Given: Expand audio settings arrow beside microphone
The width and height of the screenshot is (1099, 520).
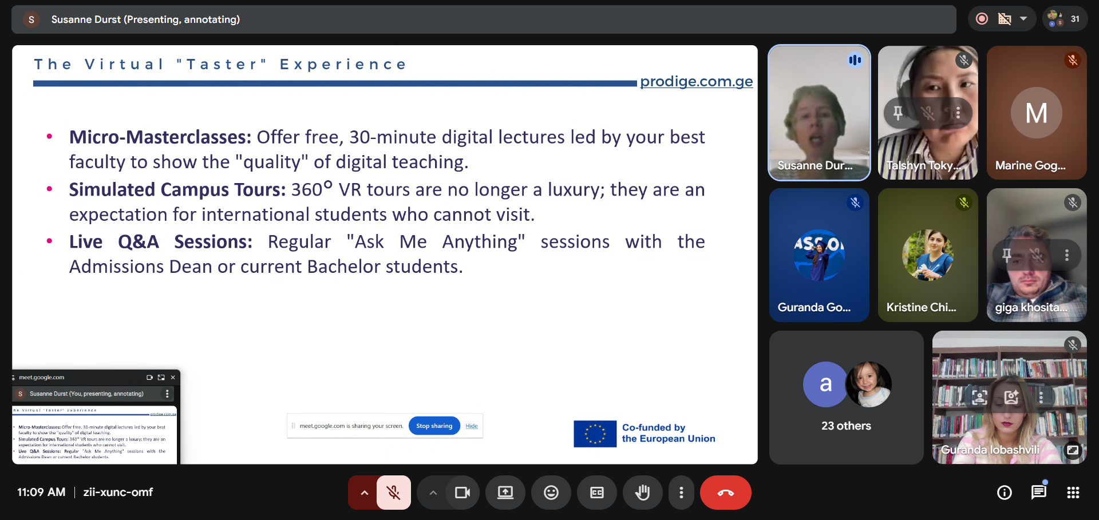Looking at the screenshot, I should pyautogui.click(x=364, y=493).
